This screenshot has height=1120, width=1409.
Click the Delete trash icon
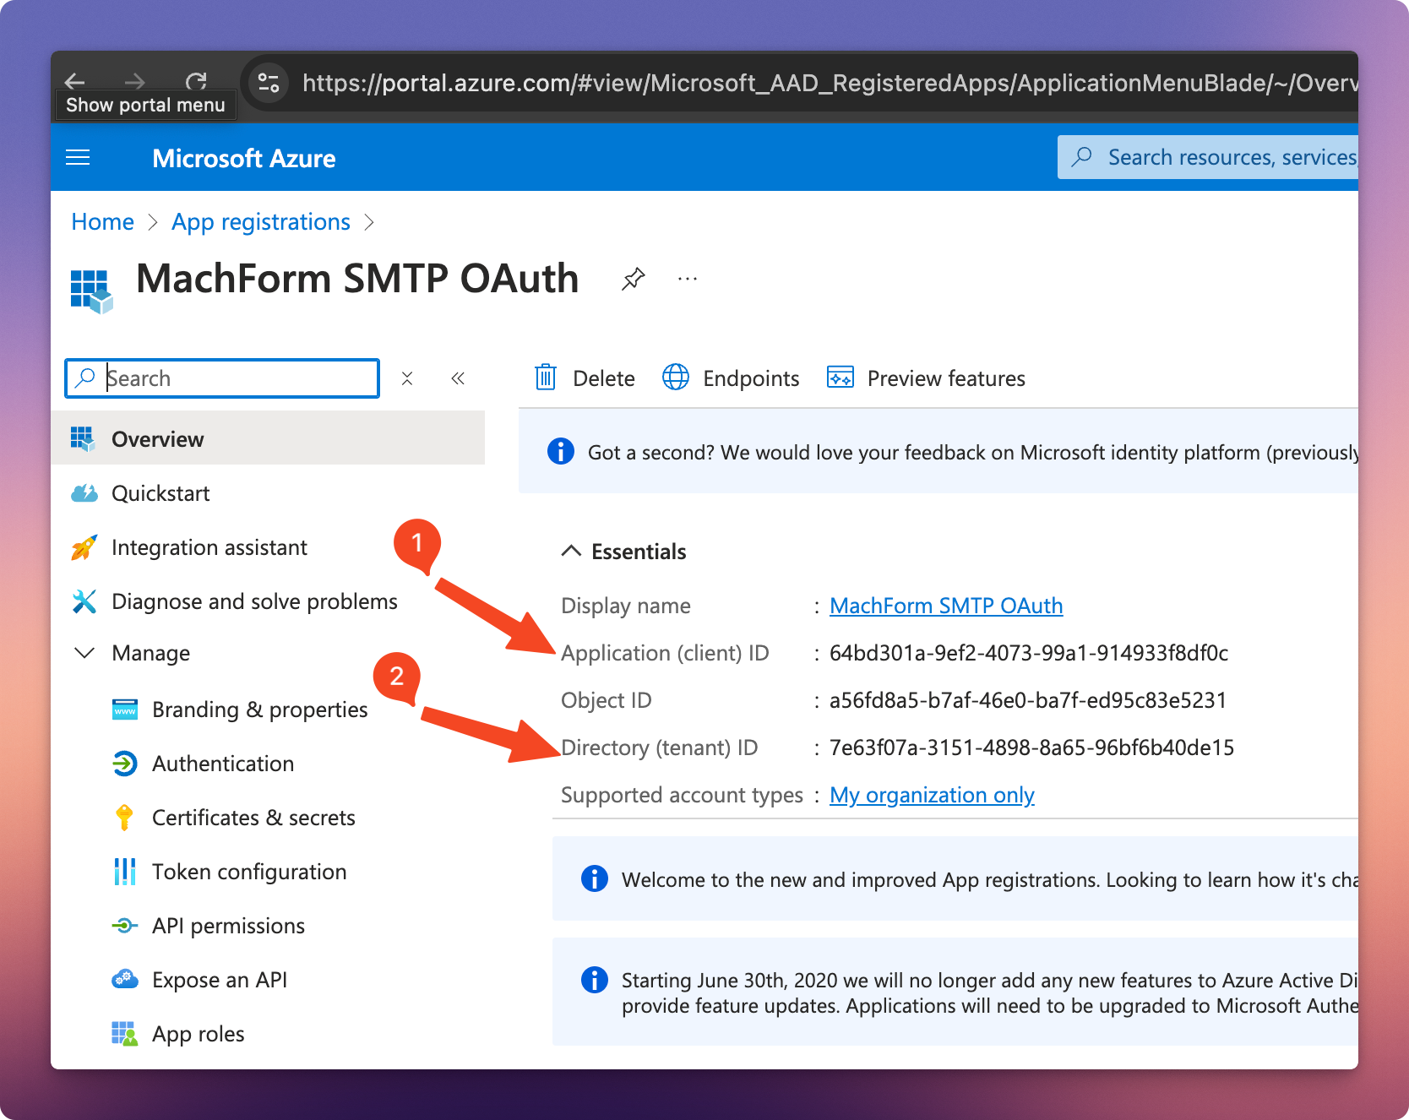[546, 378]
